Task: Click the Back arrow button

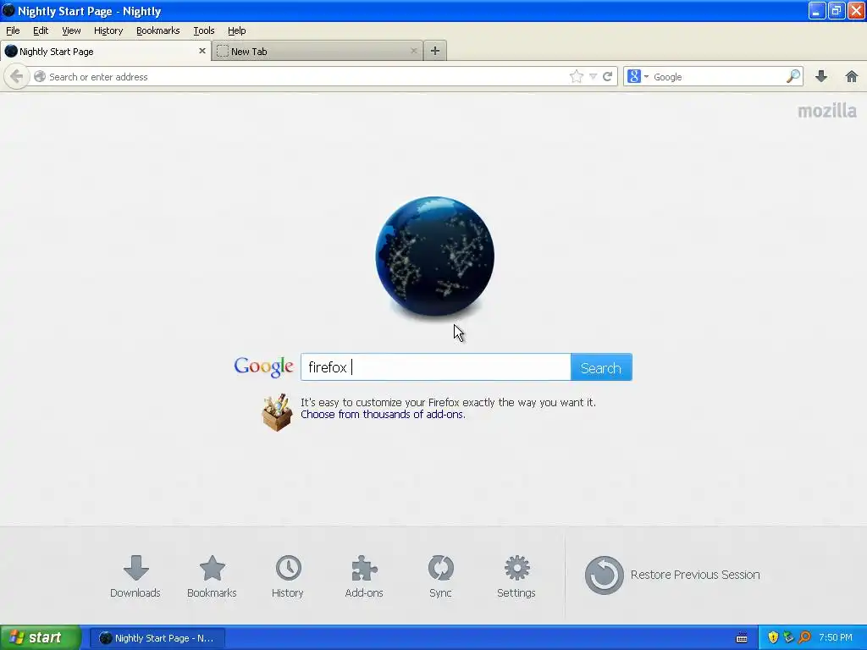Action: (x=17, y=76)
